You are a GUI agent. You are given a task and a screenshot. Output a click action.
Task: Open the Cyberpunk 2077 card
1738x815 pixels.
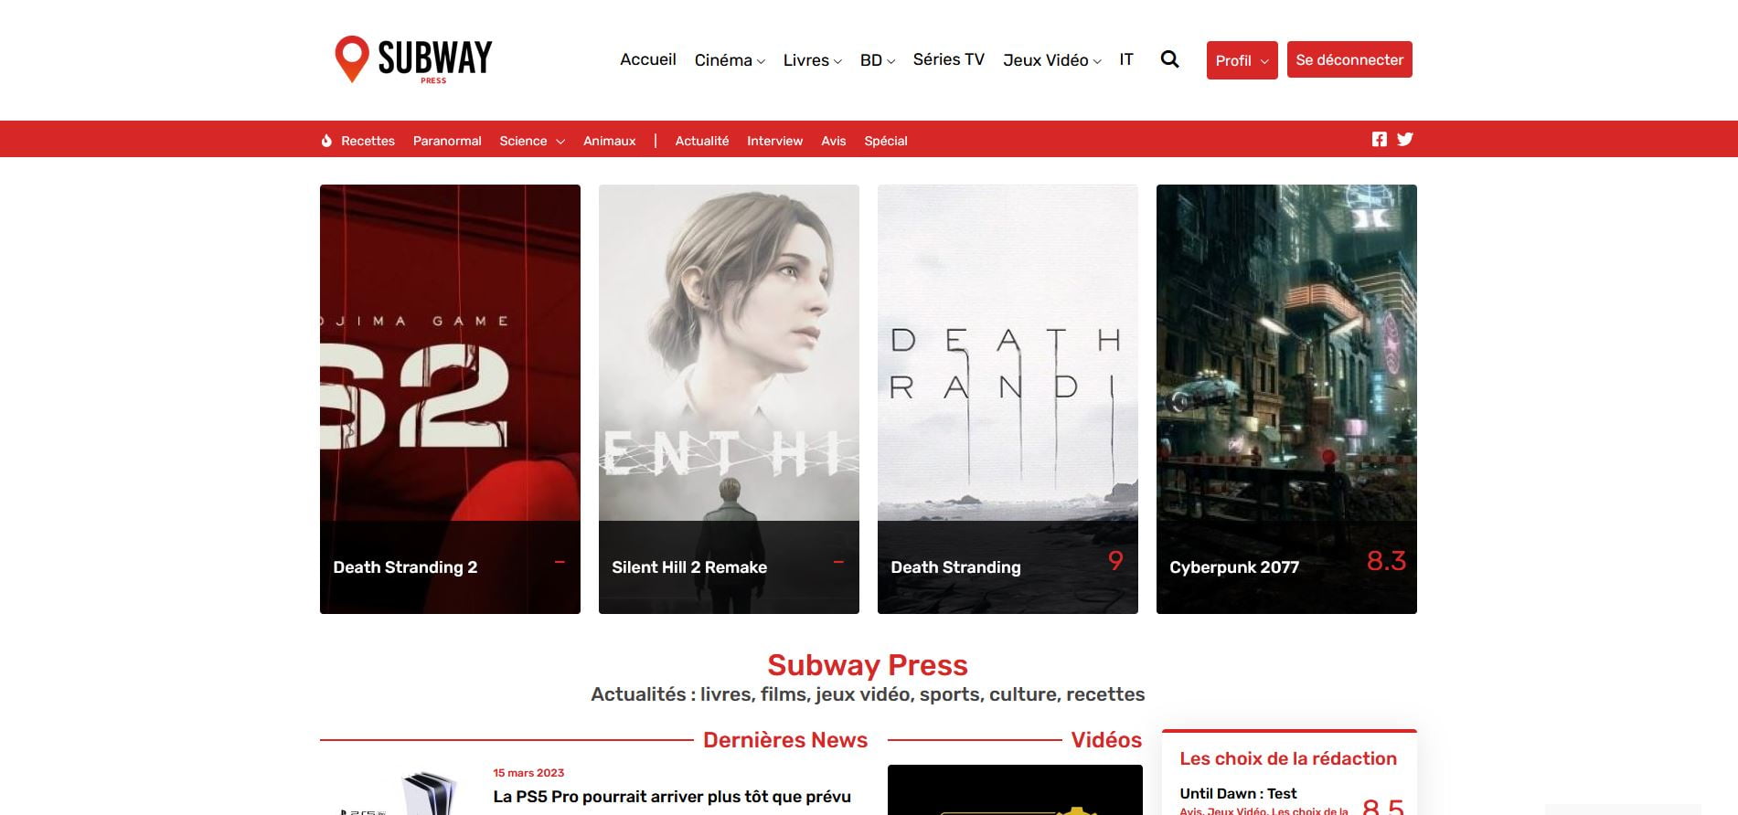(x=1286, y=399)
